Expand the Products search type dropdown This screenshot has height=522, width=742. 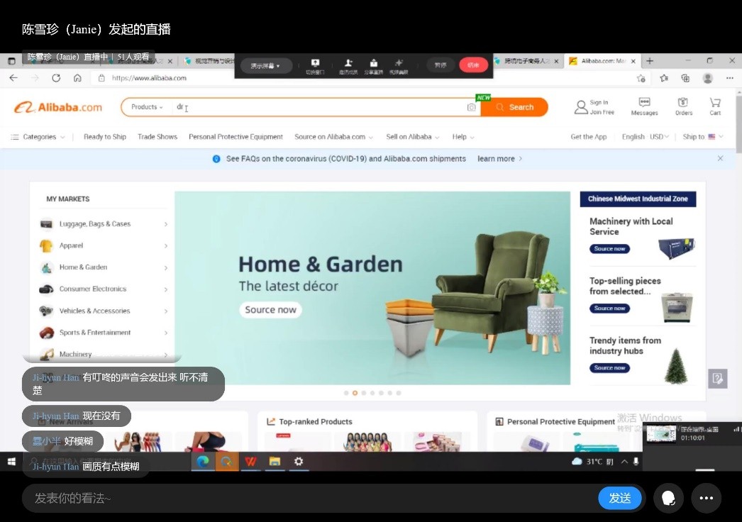click(x=147, y=107)
